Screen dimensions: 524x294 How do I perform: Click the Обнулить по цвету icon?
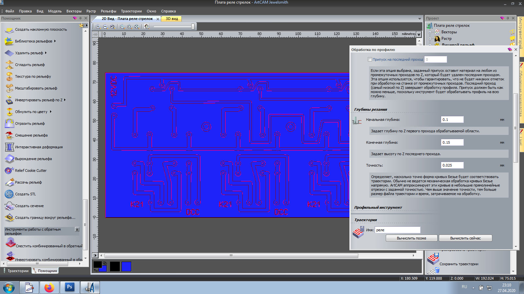9,112
